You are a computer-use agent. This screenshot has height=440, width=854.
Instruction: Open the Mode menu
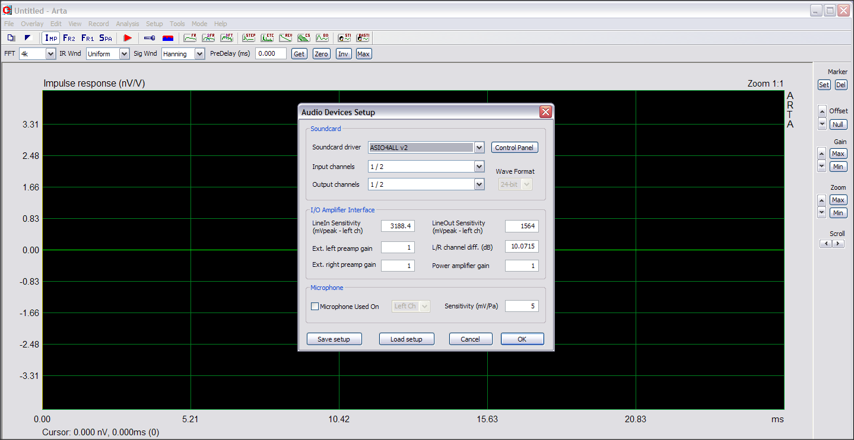pos(199,24)
